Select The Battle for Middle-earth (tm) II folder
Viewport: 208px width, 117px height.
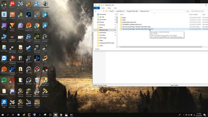pos(132,24)
